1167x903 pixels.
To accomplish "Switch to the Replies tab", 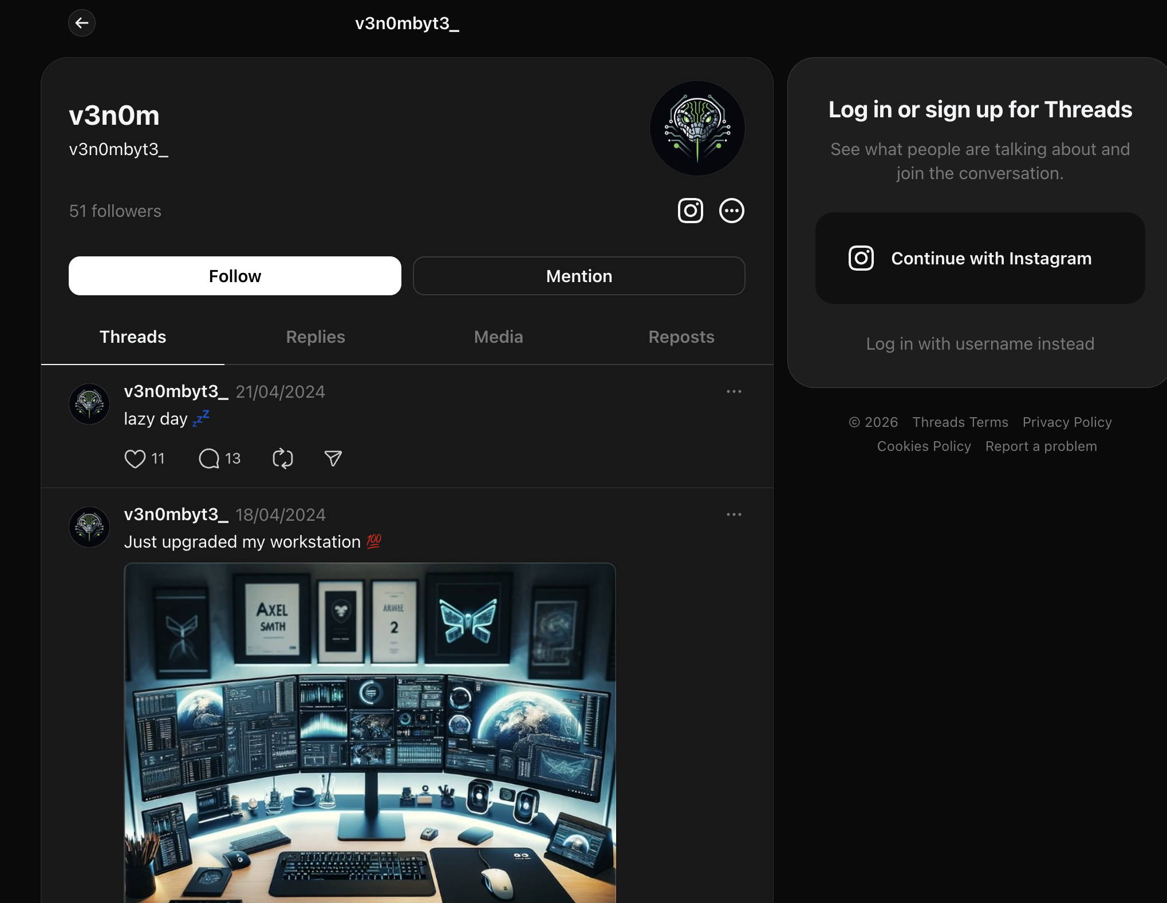I will (x=316, y=337).
